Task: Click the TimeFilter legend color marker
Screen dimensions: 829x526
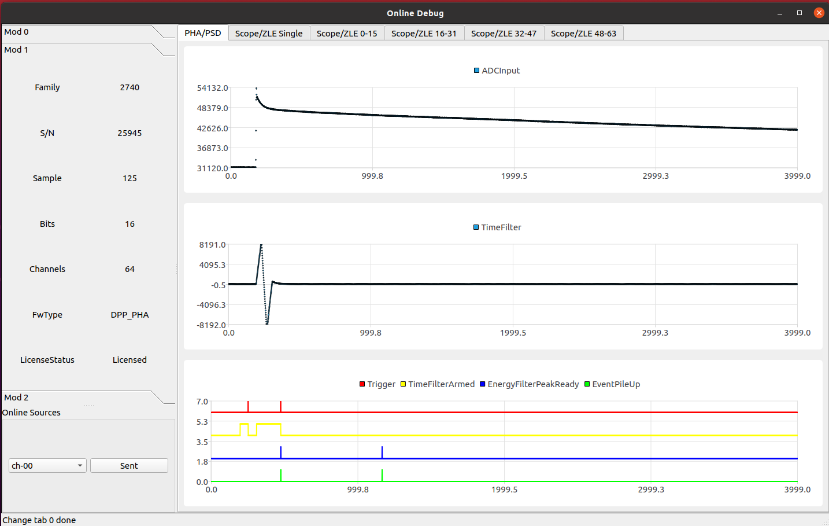Action: [x=476, y=227]
